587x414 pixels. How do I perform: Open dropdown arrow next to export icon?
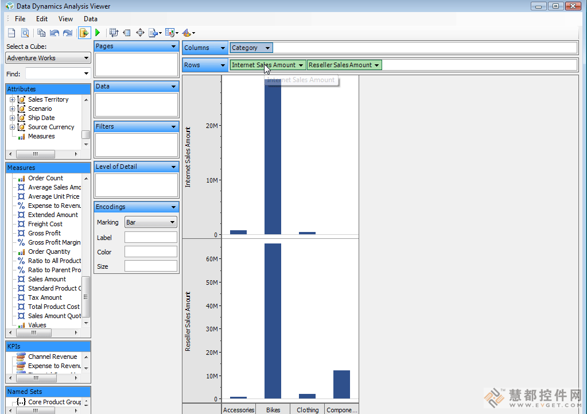pos(160,33)
